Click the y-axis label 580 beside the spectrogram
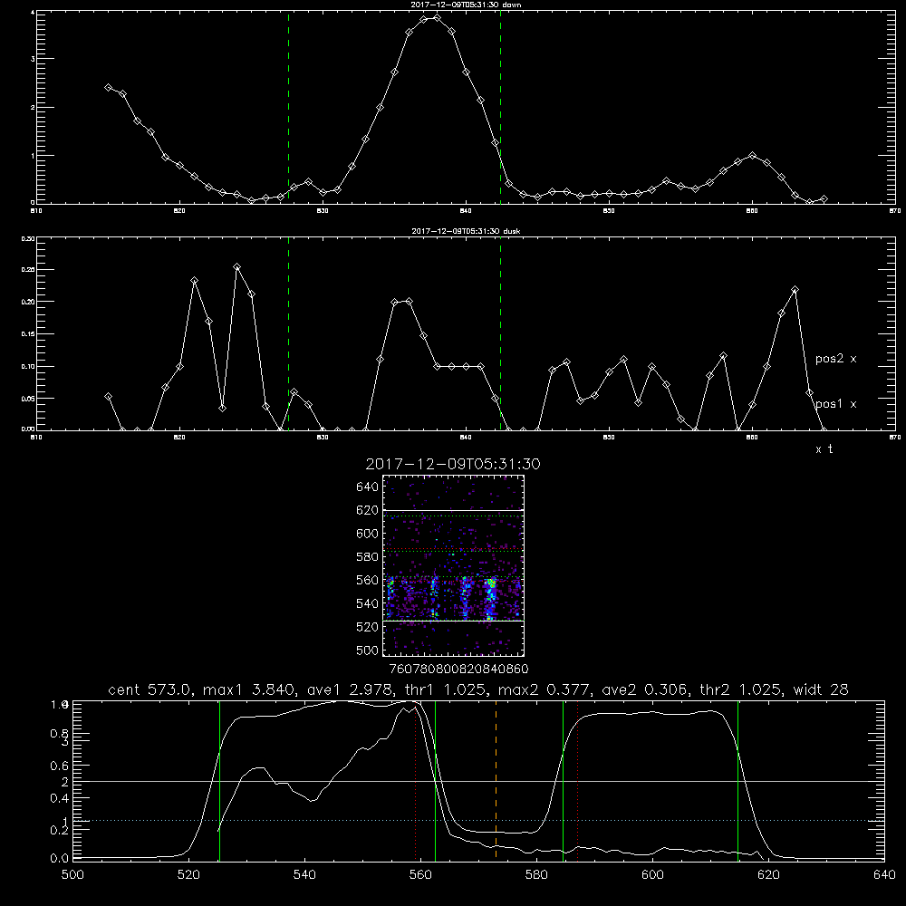Viewport: 906px width, 906px height. (368, 557)
